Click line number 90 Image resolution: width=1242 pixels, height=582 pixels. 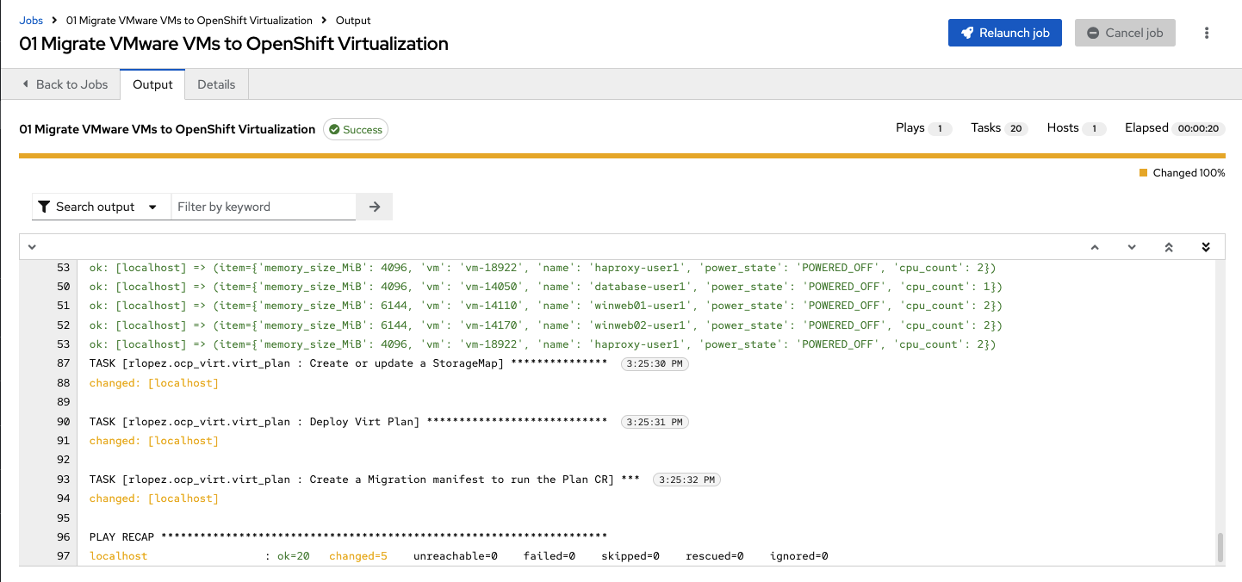point(63,422)
